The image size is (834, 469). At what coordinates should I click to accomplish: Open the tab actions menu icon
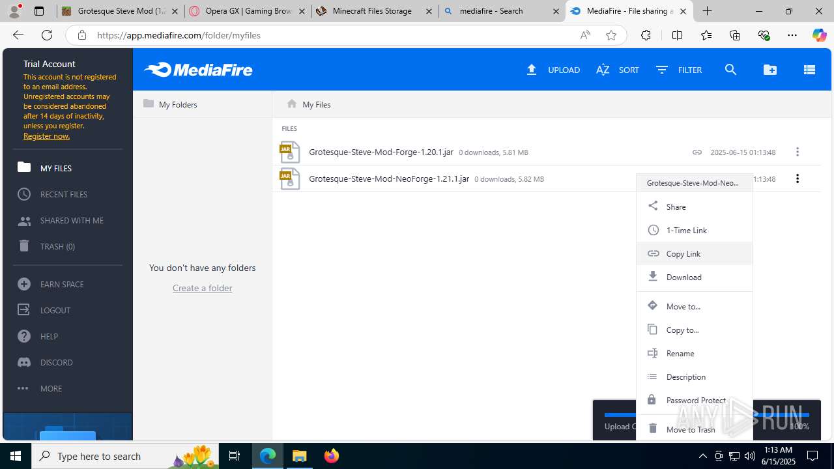[39, 11]
